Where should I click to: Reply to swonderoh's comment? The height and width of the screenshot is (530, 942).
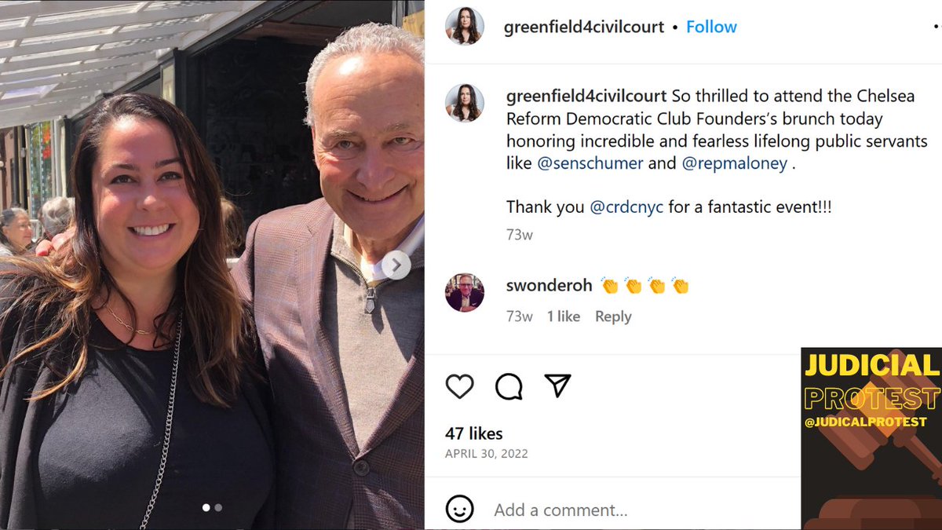(x=613, y=316)
